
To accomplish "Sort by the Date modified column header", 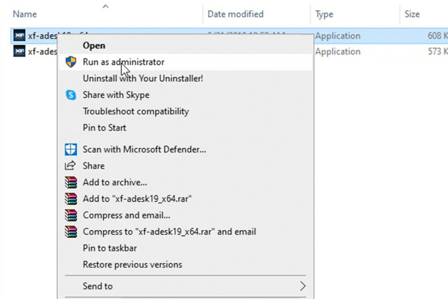I will point(235,14).
